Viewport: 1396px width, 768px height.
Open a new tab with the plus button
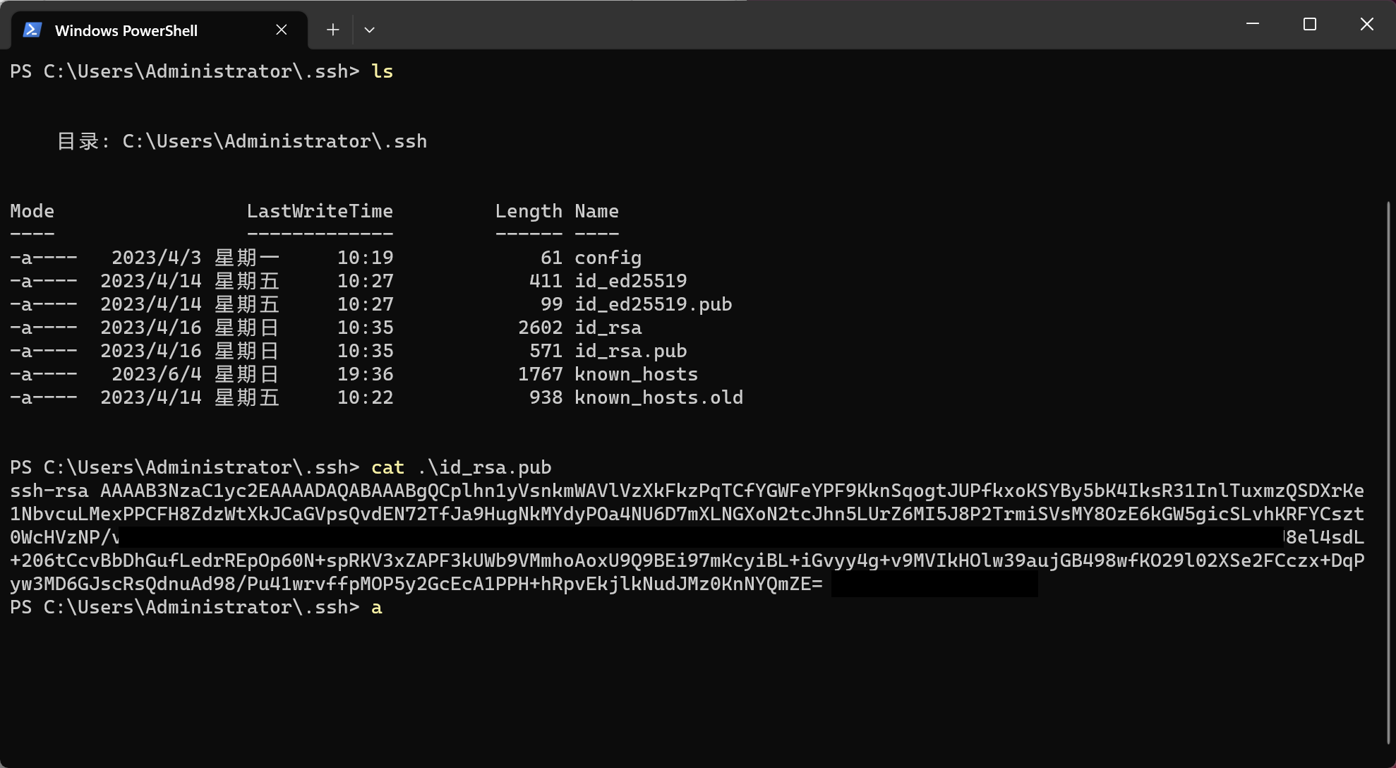click(332, 29)
